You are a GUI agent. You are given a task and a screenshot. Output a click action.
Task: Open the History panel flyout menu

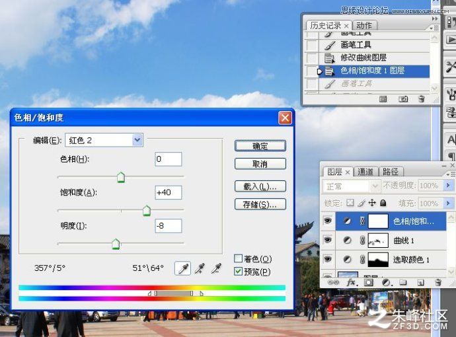tap(434, 28)
